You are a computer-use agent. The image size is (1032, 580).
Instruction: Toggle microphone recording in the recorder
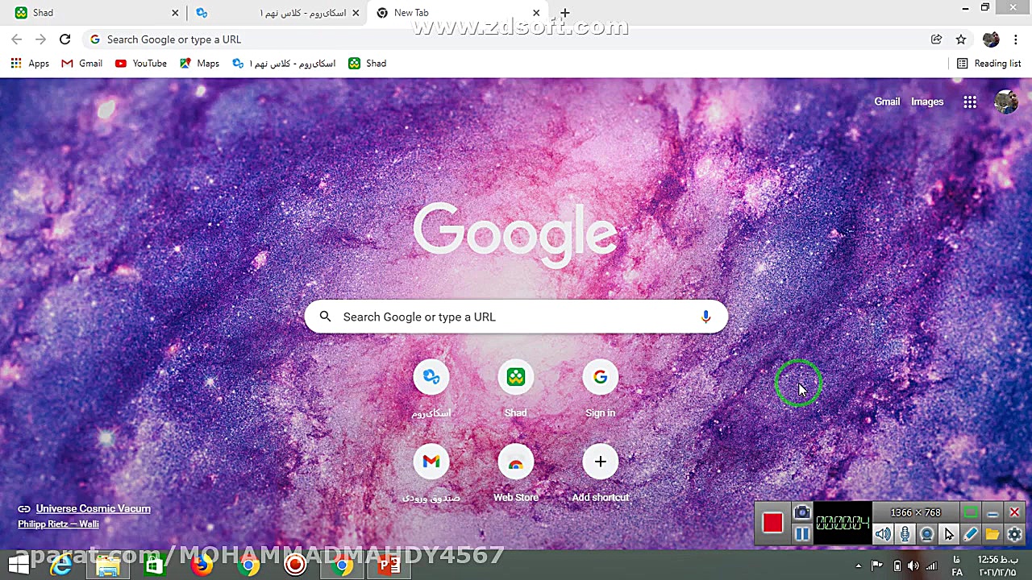click(x=905, y=534)
